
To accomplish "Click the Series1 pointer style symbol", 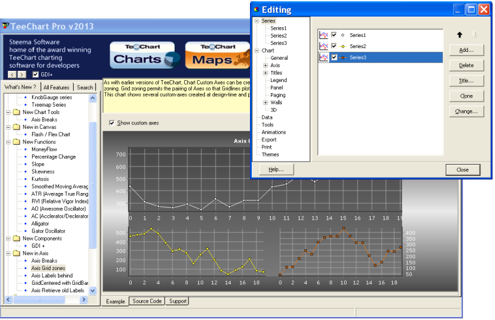I will click(x=342, y=35).
